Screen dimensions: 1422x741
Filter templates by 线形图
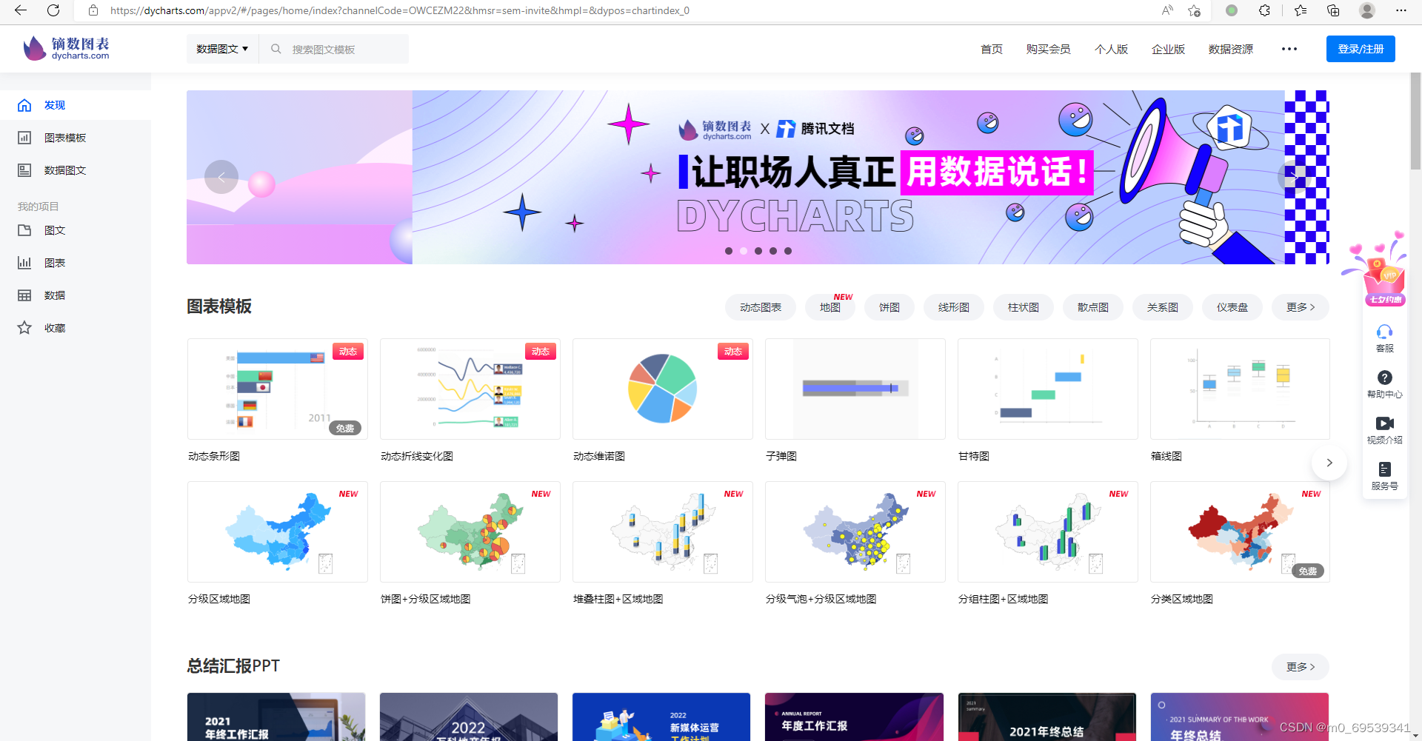pos(954,307)
